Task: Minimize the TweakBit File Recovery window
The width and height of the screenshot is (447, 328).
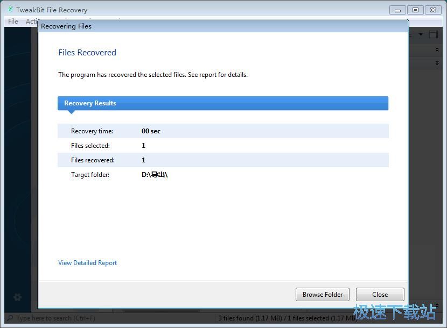Action: (x=397, y=10)
